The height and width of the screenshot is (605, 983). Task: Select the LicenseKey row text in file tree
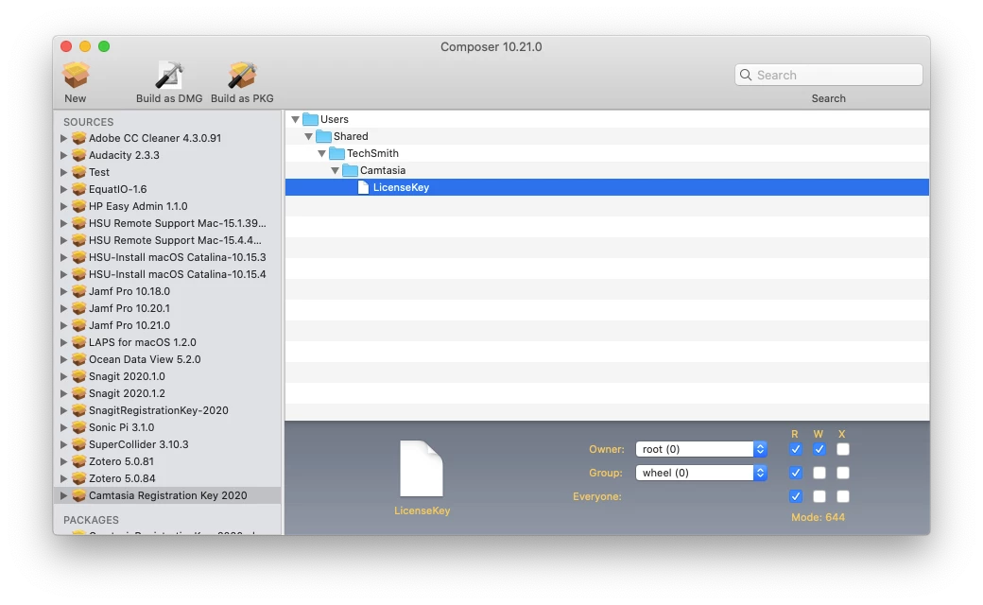[401, 187]
